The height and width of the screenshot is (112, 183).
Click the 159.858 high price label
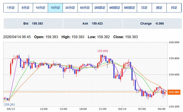pyautogui.click(x=103, y=51)
